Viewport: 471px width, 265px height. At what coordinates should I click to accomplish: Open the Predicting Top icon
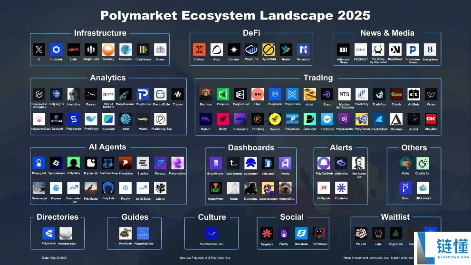pos(160,119)
